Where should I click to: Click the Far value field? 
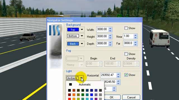tap(128, 43)
